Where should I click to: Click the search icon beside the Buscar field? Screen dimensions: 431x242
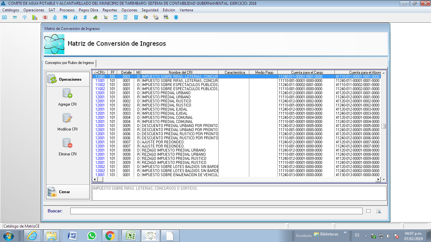point(379,211)
